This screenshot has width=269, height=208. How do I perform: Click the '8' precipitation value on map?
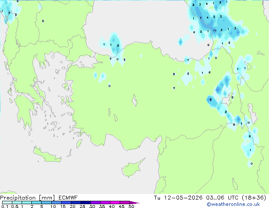(x=210, y=99)
